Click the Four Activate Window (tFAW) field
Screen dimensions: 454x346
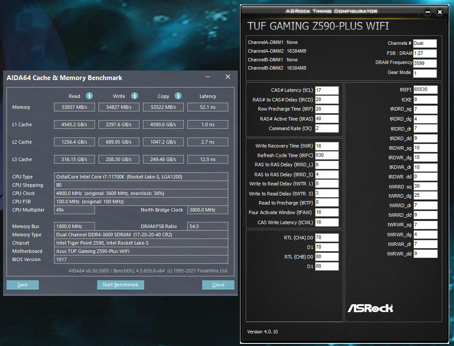pos(327,212)
